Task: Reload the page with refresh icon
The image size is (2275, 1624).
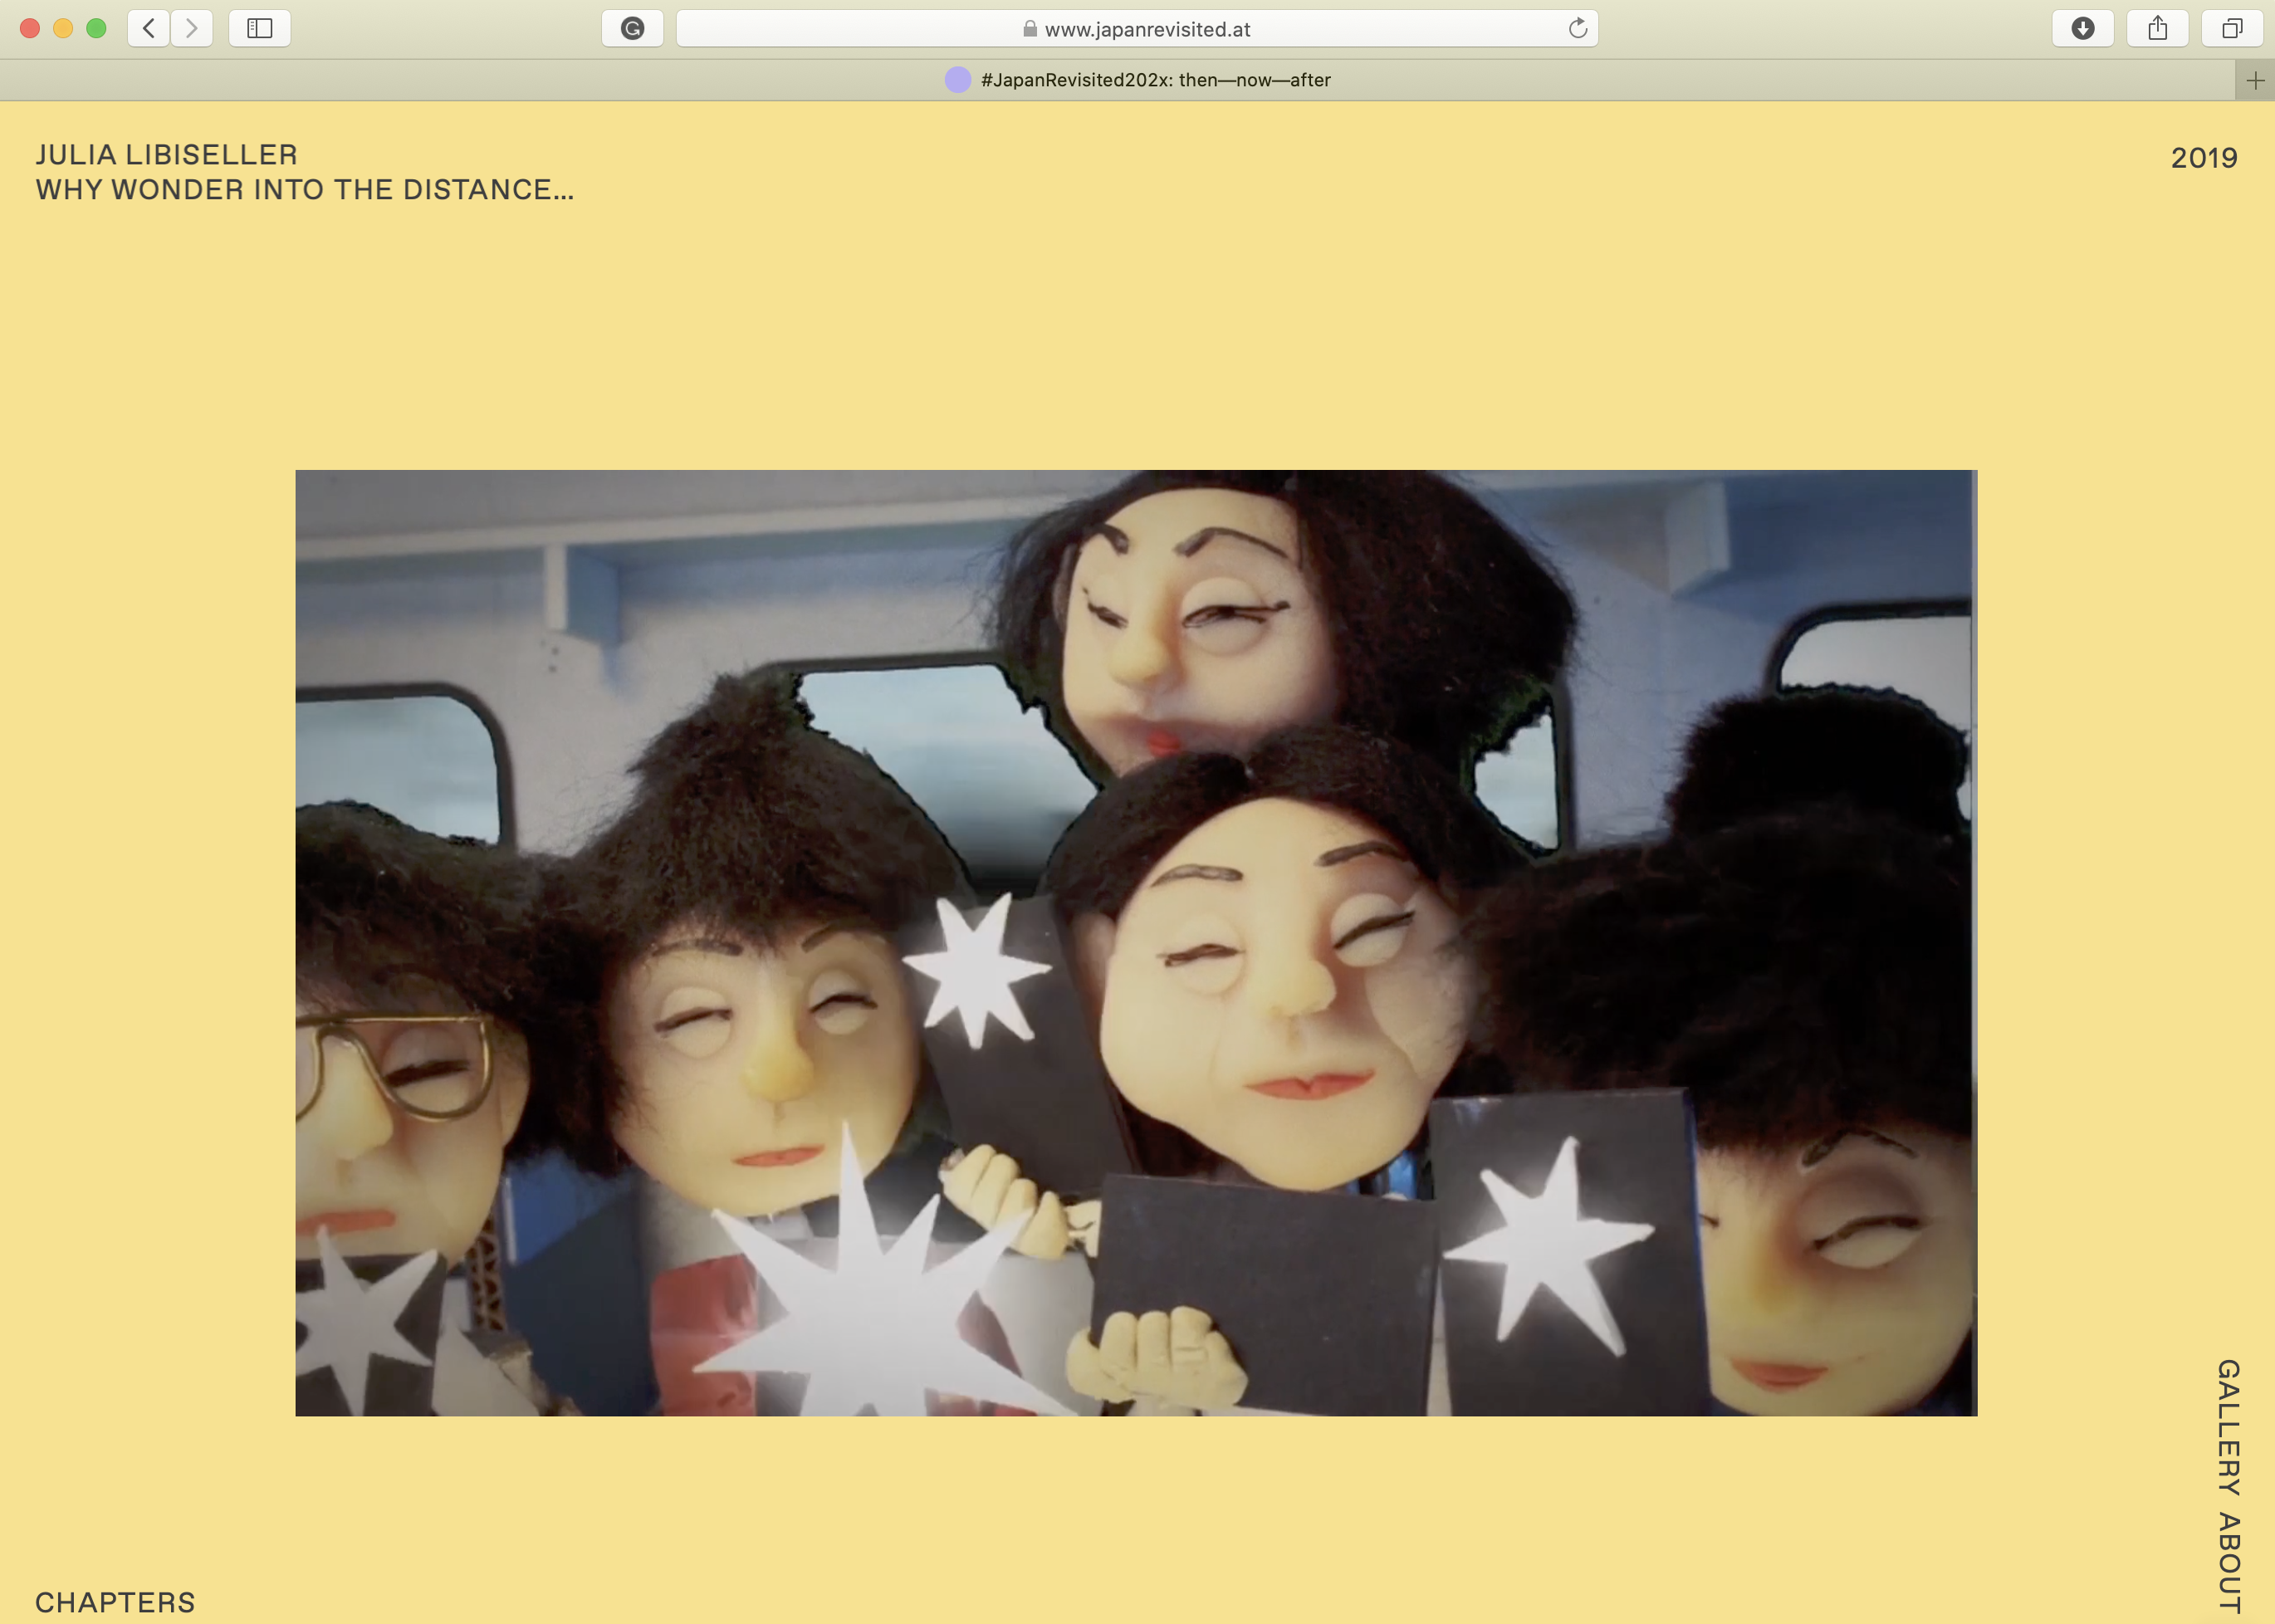Action: (x=1577, y=28)
